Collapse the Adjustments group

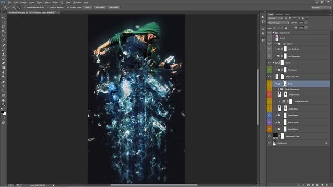click(x=273, y=33)
